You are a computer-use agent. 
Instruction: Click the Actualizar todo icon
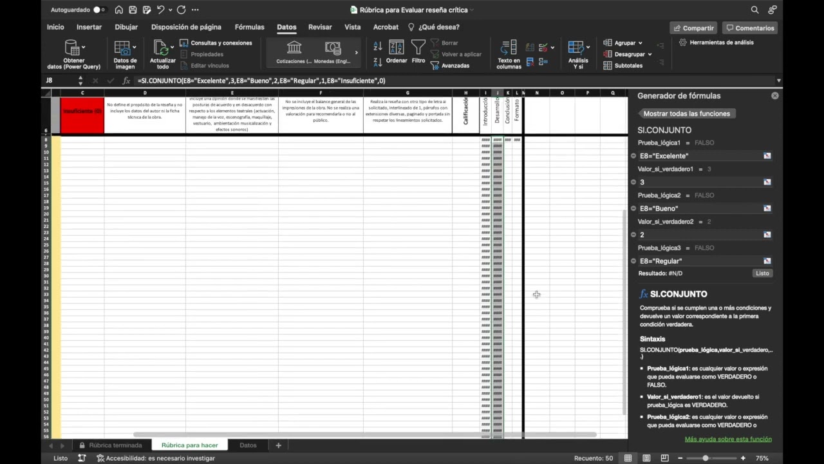161,48
